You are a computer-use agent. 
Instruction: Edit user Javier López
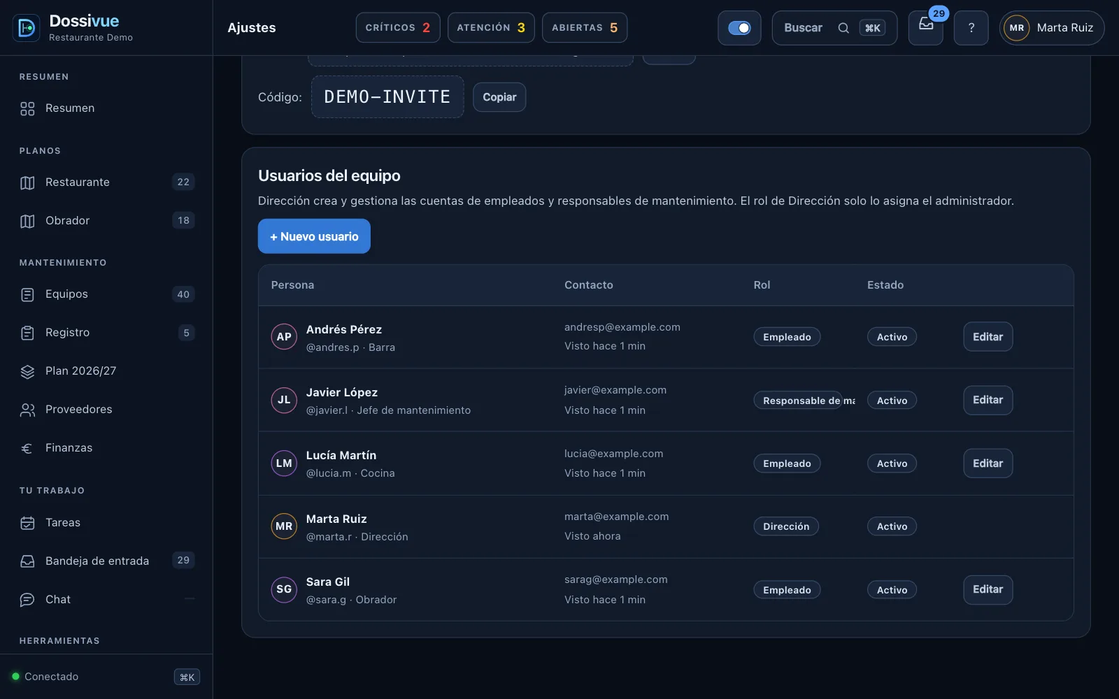[x=988, y=400]
